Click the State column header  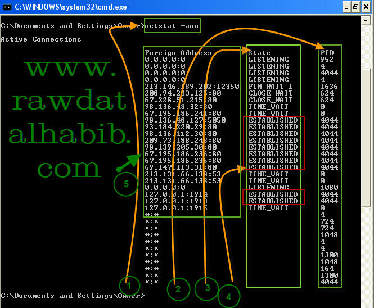pyautogui.click(x=259, y=53)
